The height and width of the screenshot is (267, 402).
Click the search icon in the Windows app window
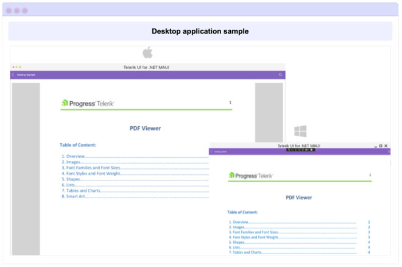(389, 152)
